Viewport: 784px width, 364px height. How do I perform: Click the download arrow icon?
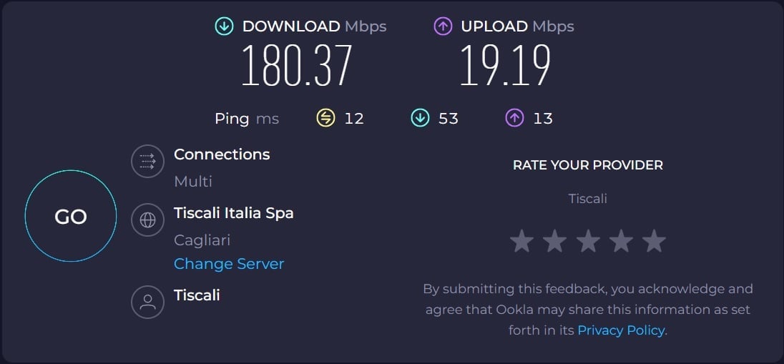pyautogui.click(x=224, y=26)
